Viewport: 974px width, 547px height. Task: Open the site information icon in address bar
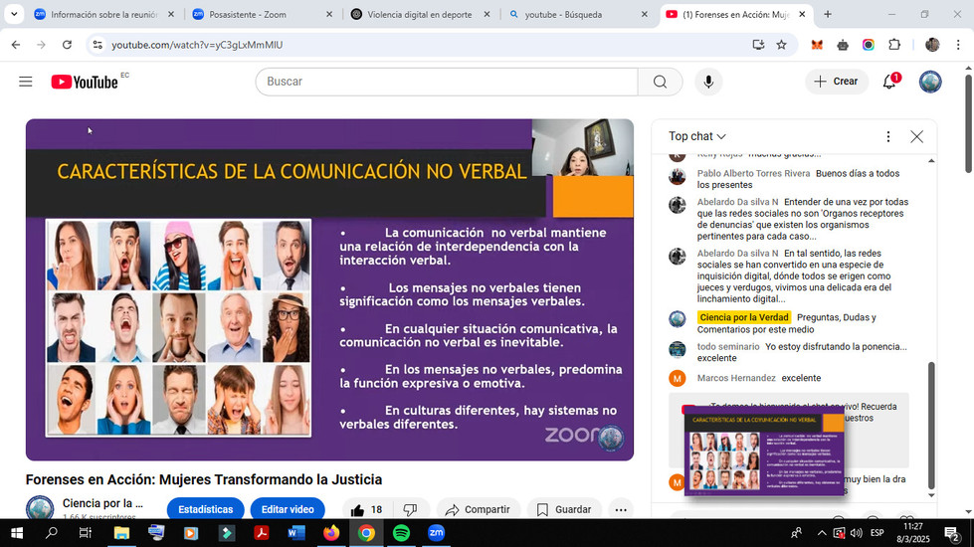coord(97,45)
